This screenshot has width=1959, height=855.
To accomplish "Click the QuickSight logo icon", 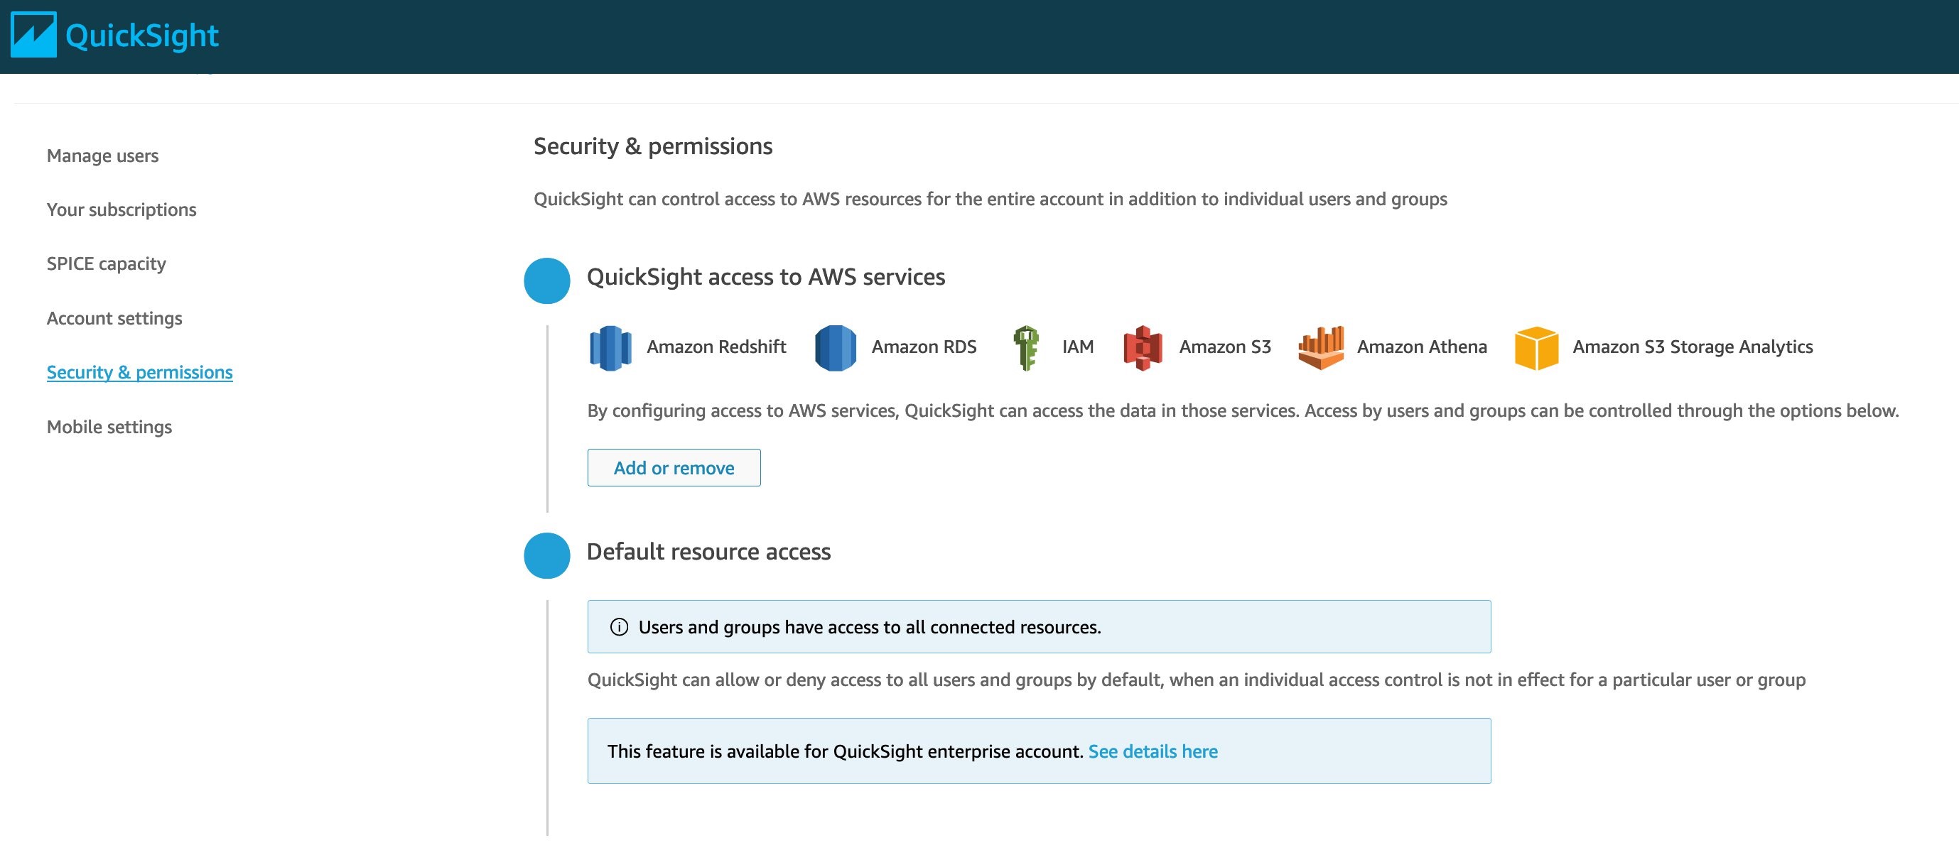I will pyautogui.click(x=33, y=35).
